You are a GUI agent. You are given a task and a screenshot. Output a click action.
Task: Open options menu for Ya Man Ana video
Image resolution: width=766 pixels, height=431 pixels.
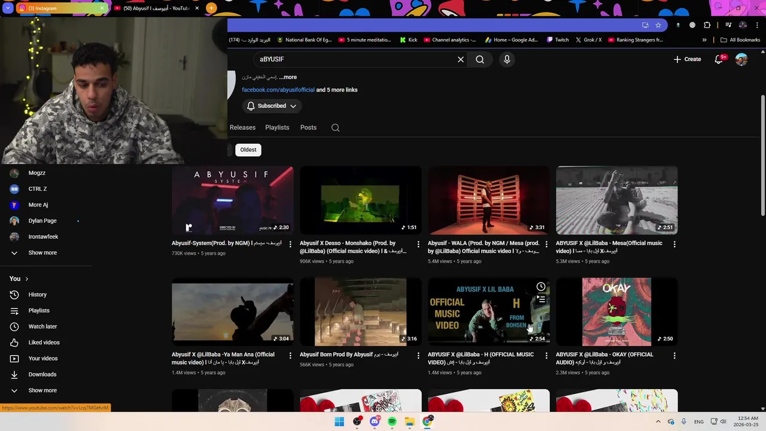(290, 356)
